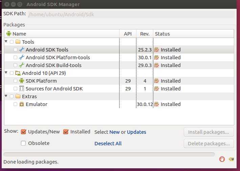Click the Tools folder icon
This screenshot has width=240, height=171.
(18, 42)
